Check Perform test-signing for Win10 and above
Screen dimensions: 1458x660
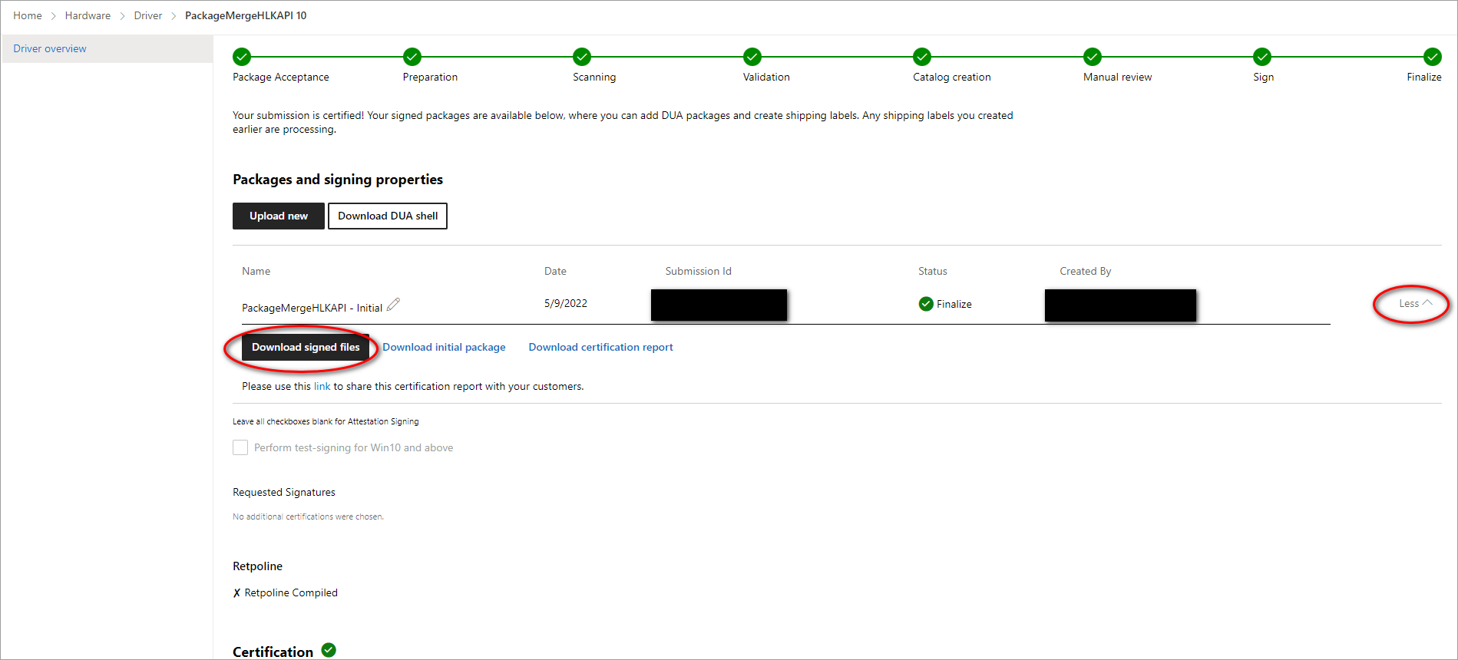click(240, 447)
